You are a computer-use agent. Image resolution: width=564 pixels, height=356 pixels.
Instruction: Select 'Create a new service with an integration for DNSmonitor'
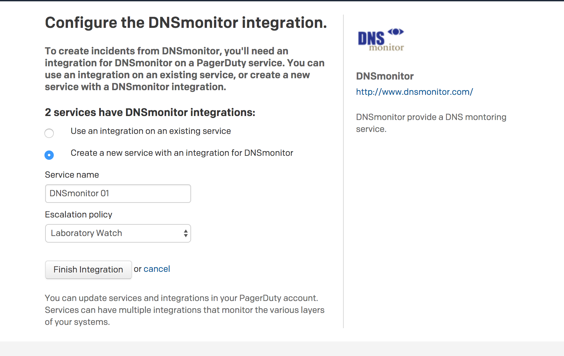(x=49, y=155)
